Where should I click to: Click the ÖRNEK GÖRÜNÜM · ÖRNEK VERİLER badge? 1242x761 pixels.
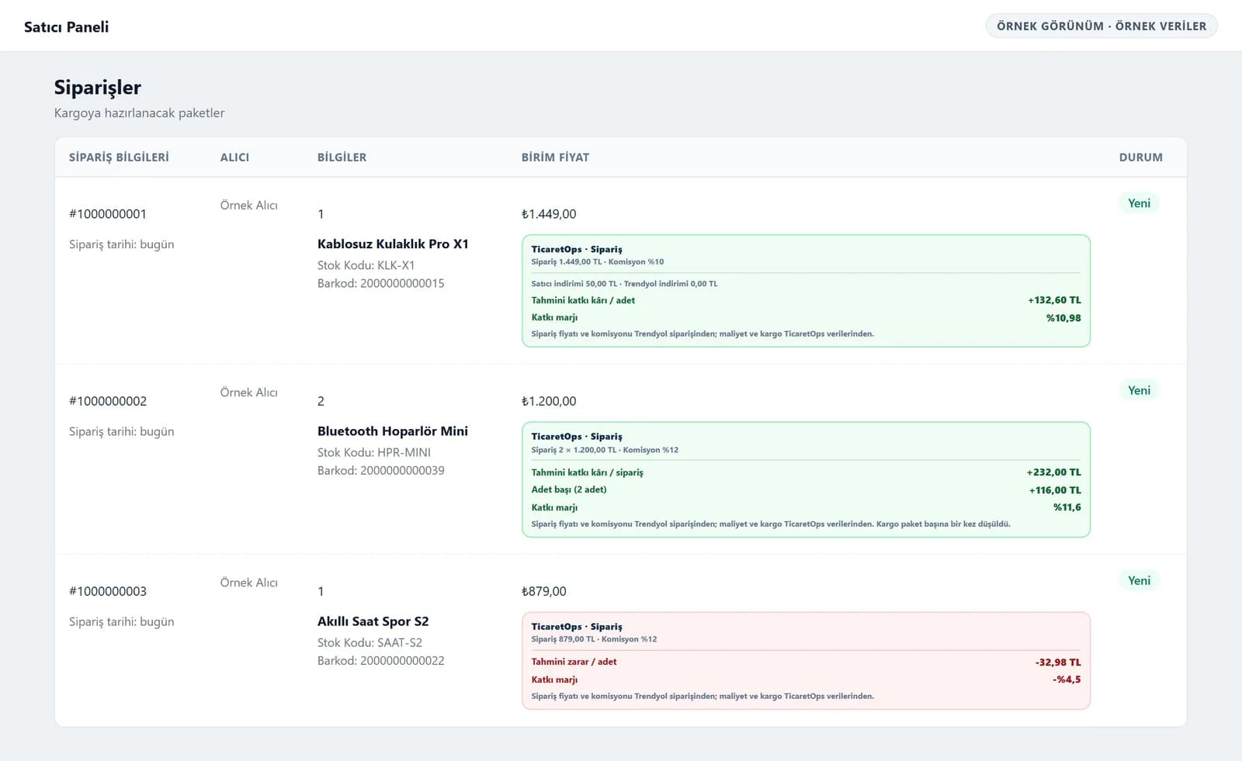click(1101, 26)
